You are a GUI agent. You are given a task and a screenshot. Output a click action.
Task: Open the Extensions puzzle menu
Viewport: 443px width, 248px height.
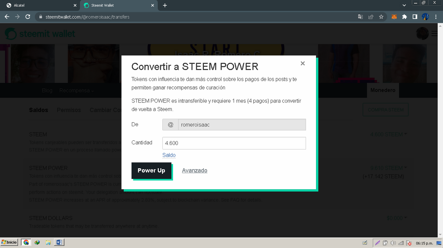(x=404, y=17)
